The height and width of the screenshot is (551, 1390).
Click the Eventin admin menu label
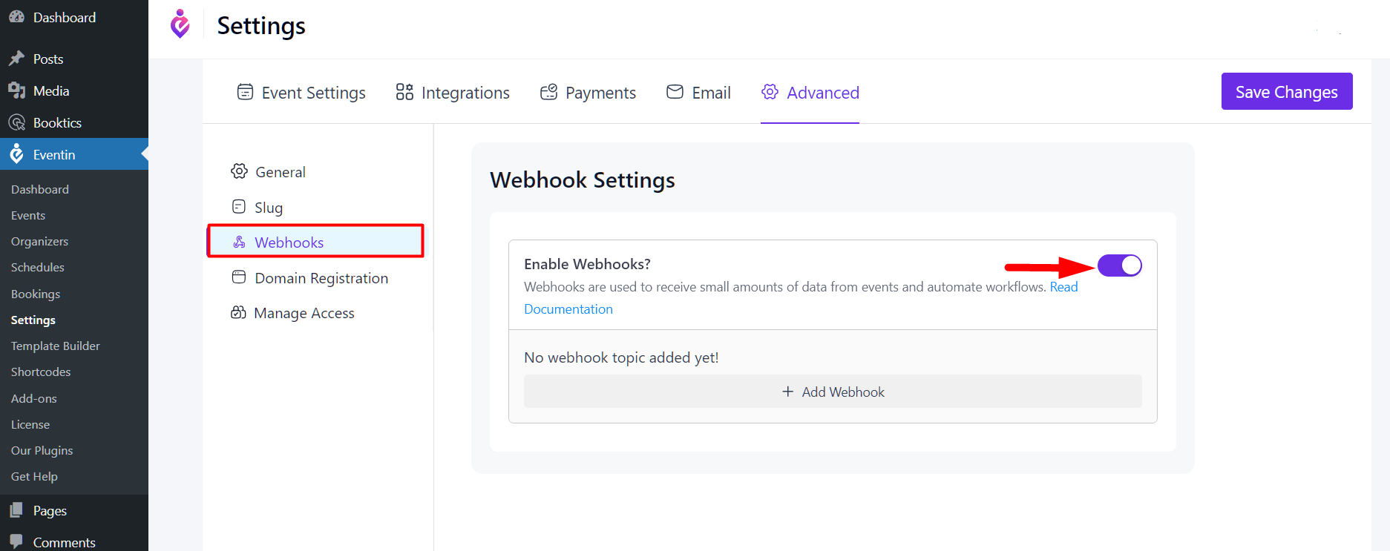pos(54,154)
